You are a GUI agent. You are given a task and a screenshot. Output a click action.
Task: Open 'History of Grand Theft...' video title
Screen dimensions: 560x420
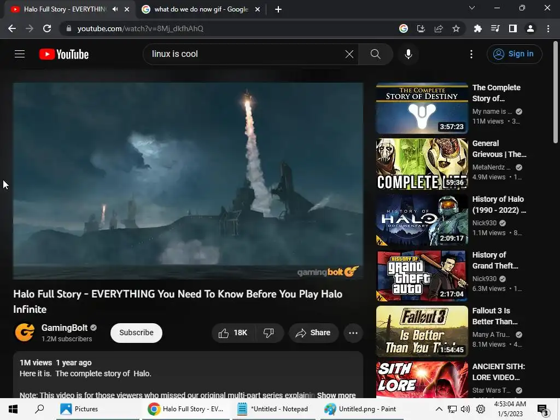tap(495, 260)
